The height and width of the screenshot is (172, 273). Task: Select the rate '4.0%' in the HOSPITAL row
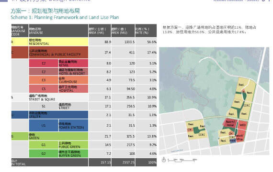(153, 89)
